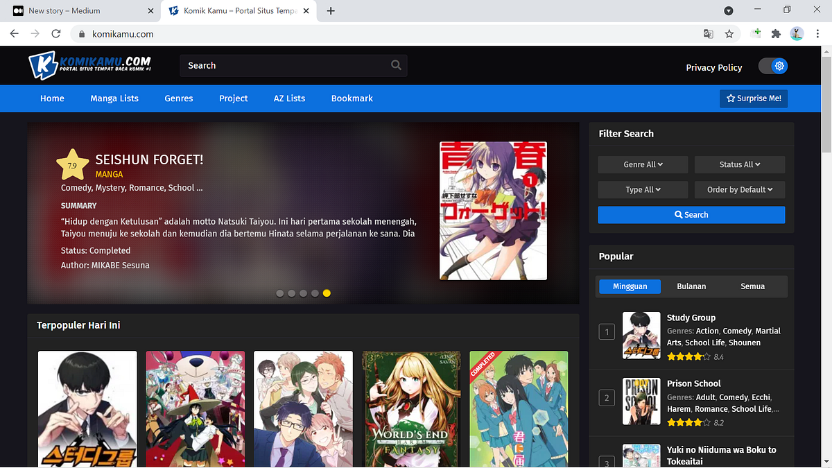The width and height of the screenshot is (832, 468).
Task: Go to the first slider dot
Action: [x=280, y=293]
